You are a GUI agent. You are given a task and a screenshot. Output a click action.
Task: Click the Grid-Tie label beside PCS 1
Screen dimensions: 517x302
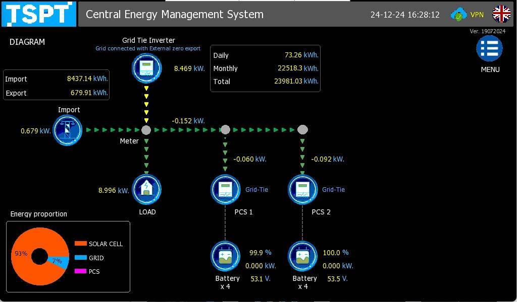(x=256, y=189)
